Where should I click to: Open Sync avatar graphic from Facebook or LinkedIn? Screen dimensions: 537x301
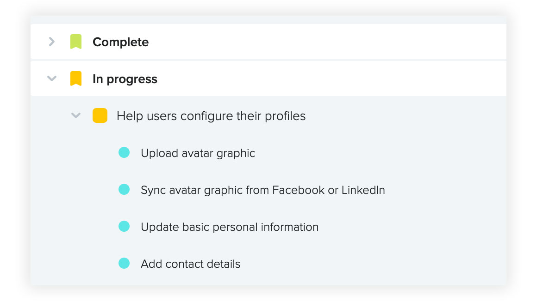pyautogui.click(x=262, y=190)
